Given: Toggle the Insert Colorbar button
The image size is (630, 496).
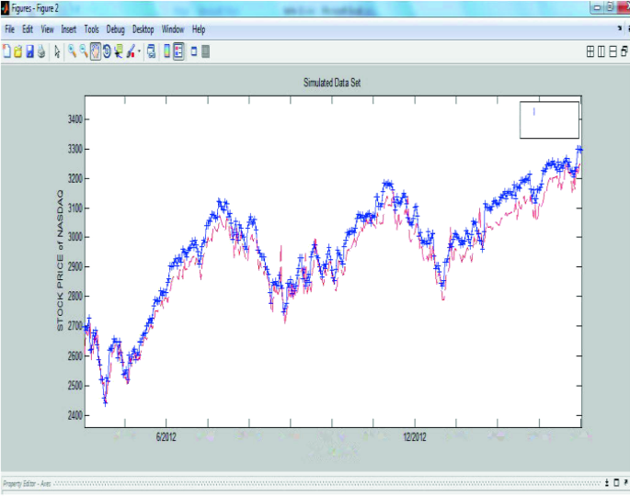Looking at the screenshot, I should tap(166, 51).
